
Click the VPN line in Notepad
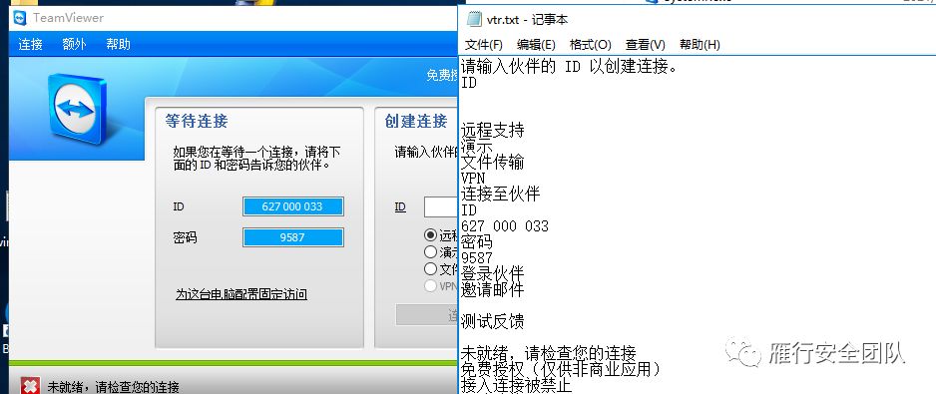pyautogui.click(x=473, y=178)
